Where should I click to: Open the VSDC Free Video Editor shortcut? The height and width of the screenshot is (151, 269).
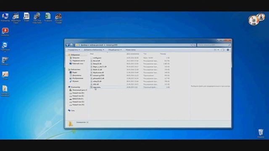[x=37, y=18]
